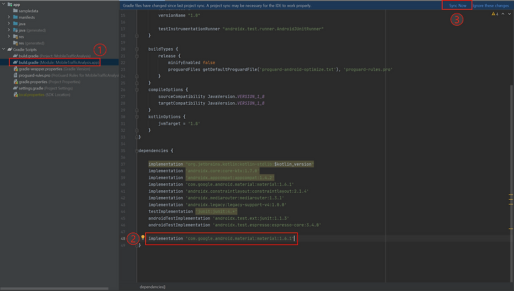This screenshot has width=514, height=291.
Task: Expand the res folder chevron
Action: 9,37
